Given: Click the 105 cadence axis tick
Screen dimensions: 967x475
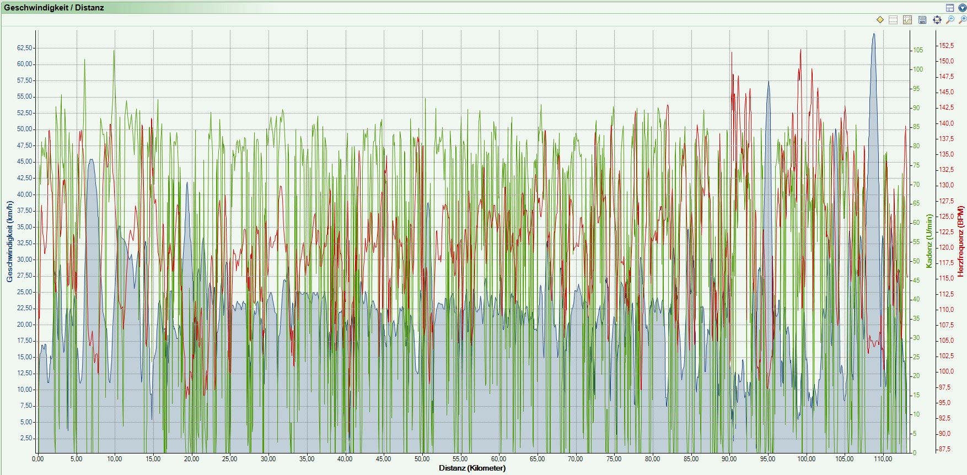Looking at the screenshot, I should [x=918, y=50].
